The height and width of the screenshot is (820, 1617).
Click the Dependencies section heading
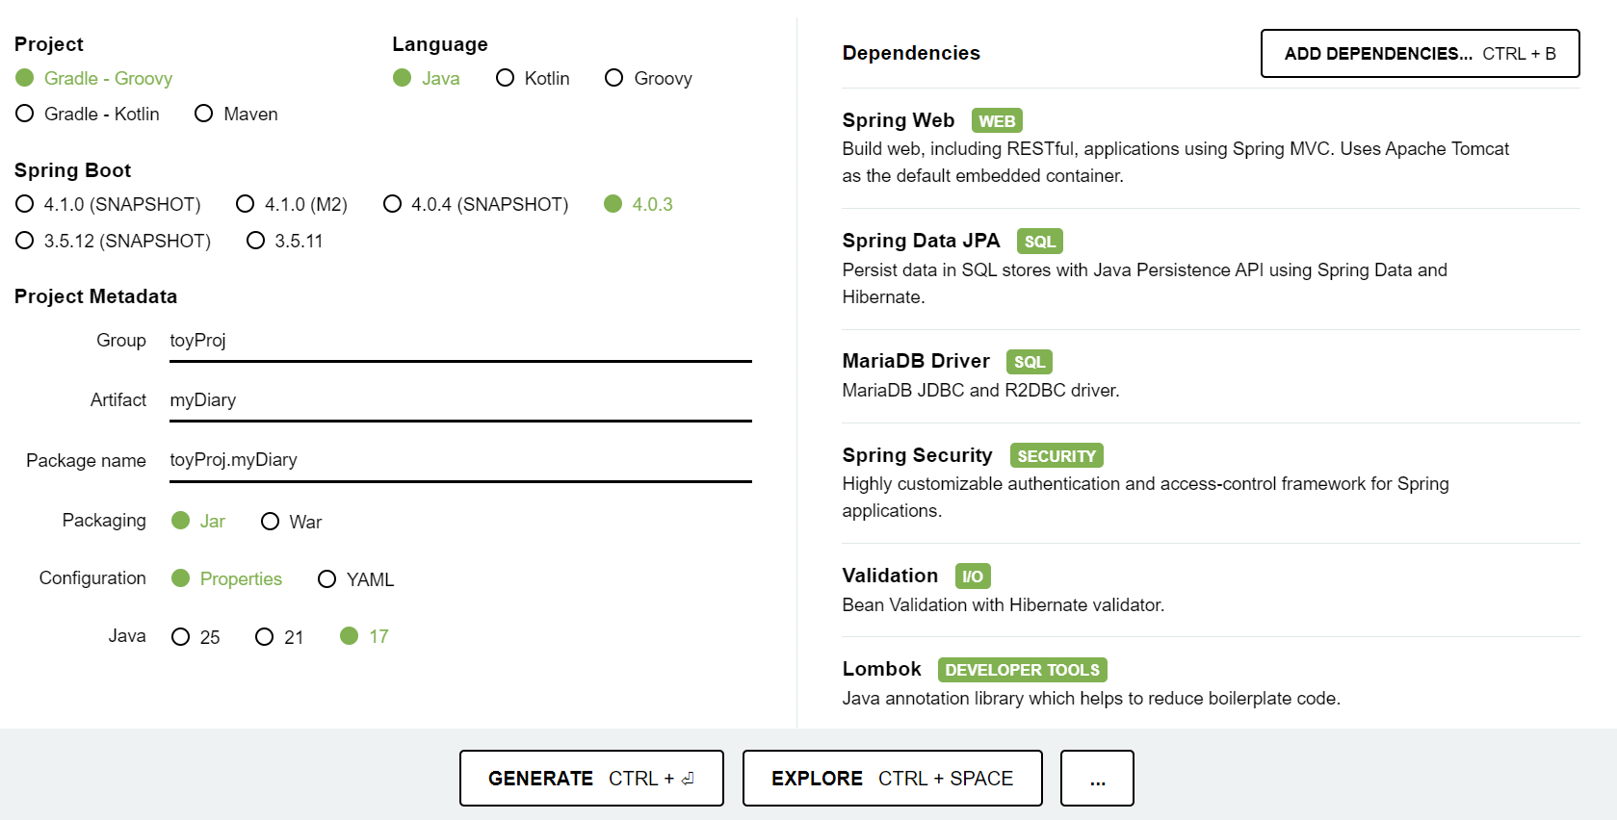coord(911,53)
